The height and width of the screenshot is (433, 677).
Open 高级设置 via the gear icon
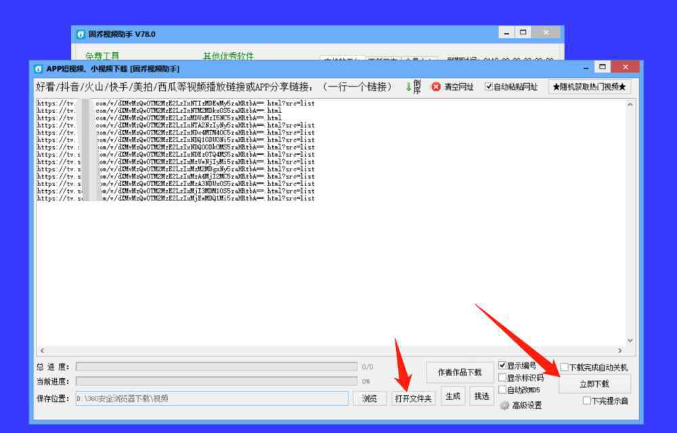click(x=504, y=405)
